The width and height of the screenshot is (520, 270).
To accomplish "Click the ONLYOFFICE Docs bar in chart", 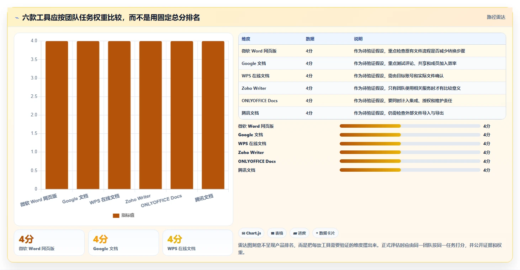I will pos(182,115).
